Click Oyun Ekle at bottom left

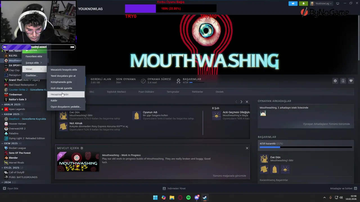pyautogui.click(x=10, y=189)
